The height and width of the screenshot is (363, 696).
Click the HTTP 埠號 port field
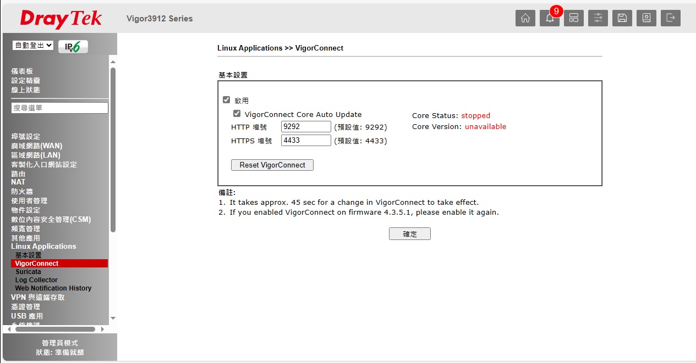(306, 127)
